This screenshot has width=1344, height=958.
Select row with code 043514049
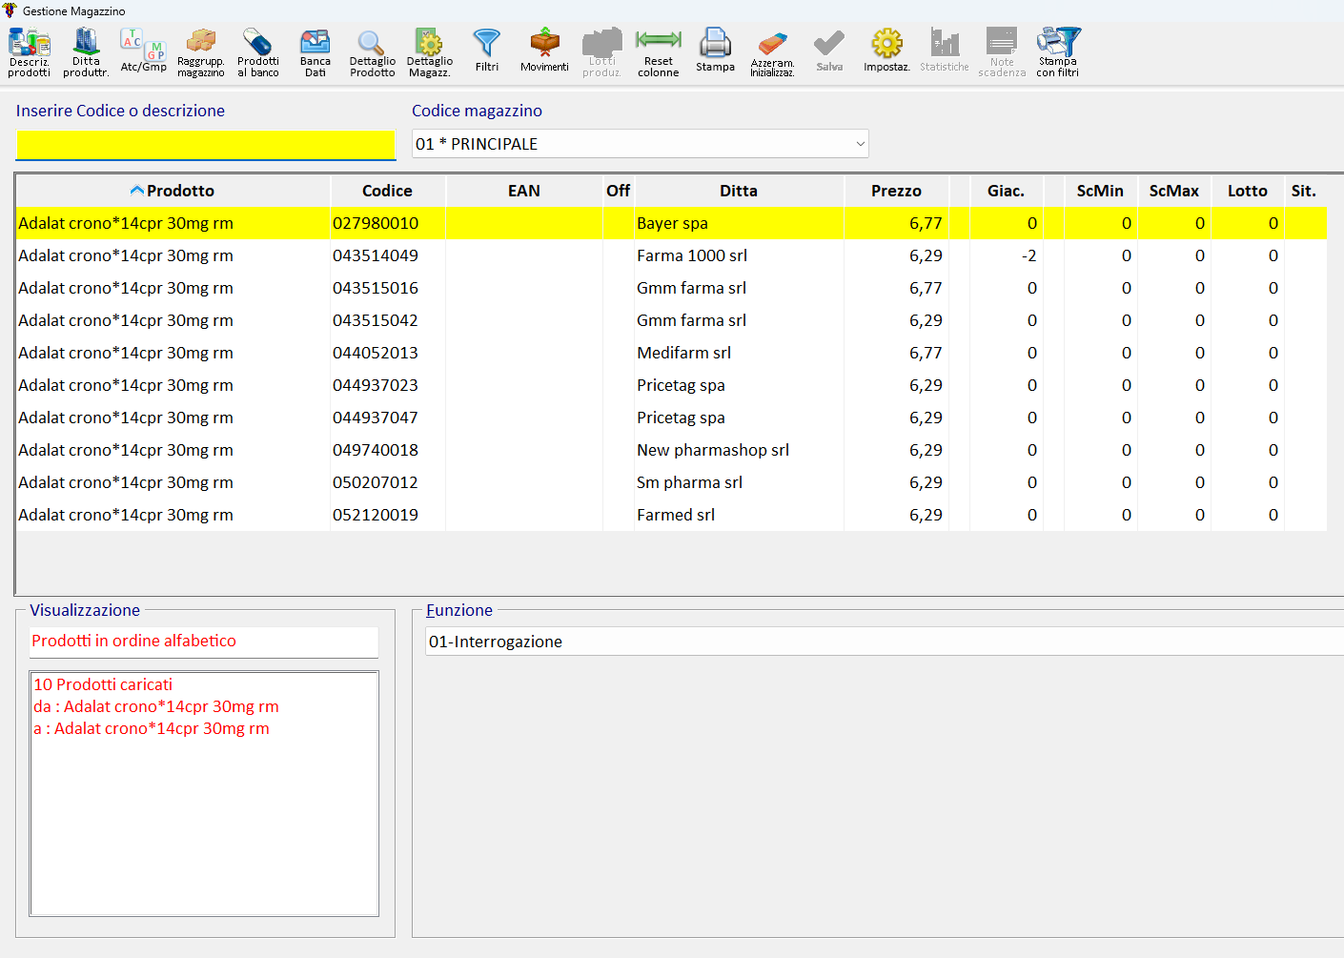(671, 255)
